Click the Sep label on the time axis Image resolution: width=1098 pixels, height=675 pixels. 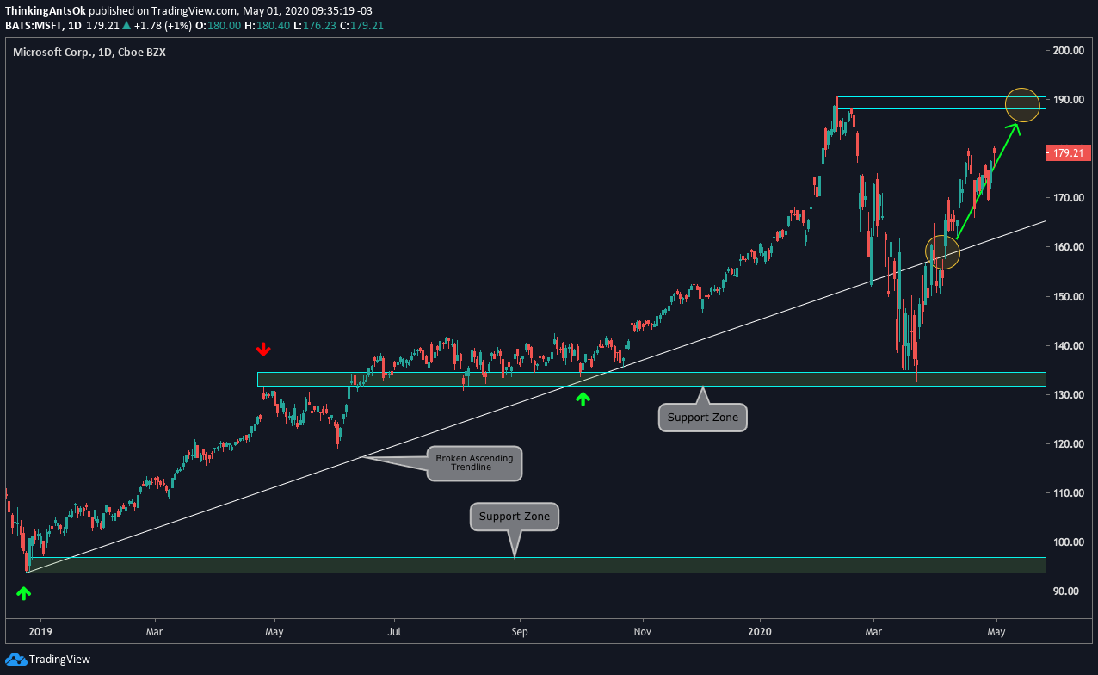tap(519, 631)
